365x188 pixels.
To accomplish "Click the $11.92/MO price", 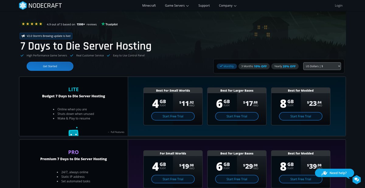I will pos(187,103).
